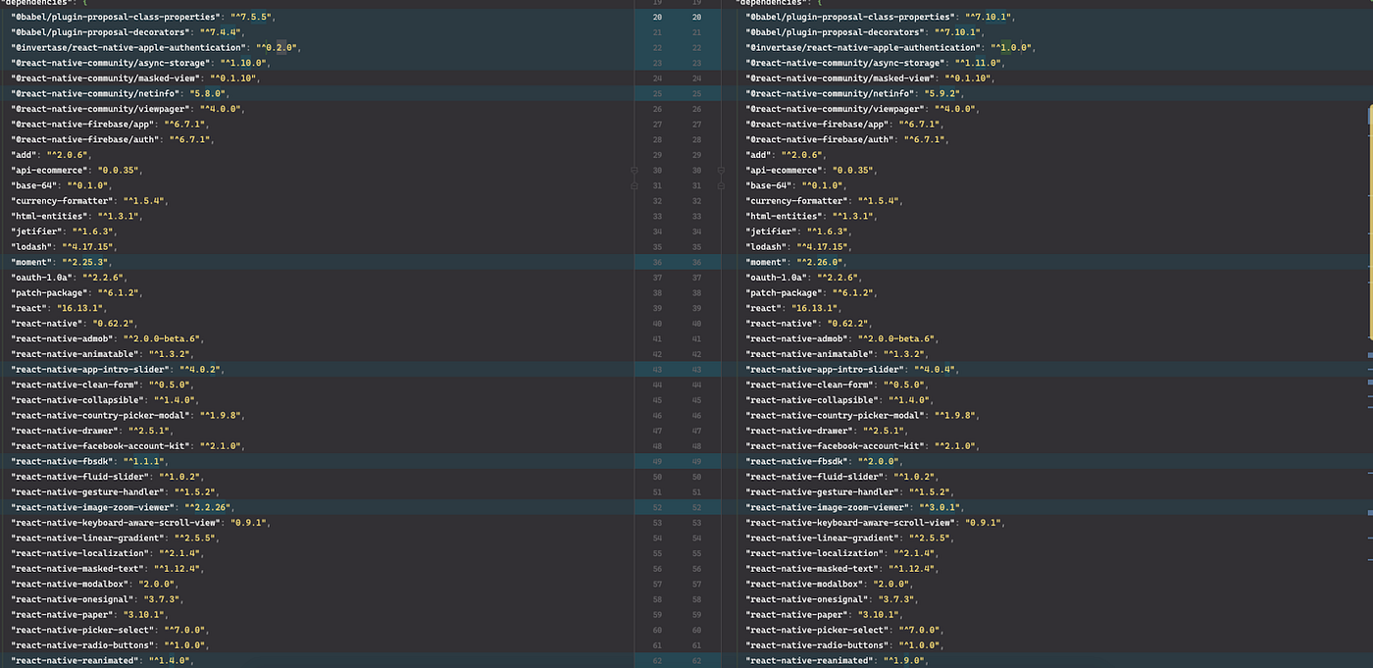This screenshot has height=668, width=1373.
Task: Click the left pane's line number 62
Action: pyautogui.click(x=656, y=660)
